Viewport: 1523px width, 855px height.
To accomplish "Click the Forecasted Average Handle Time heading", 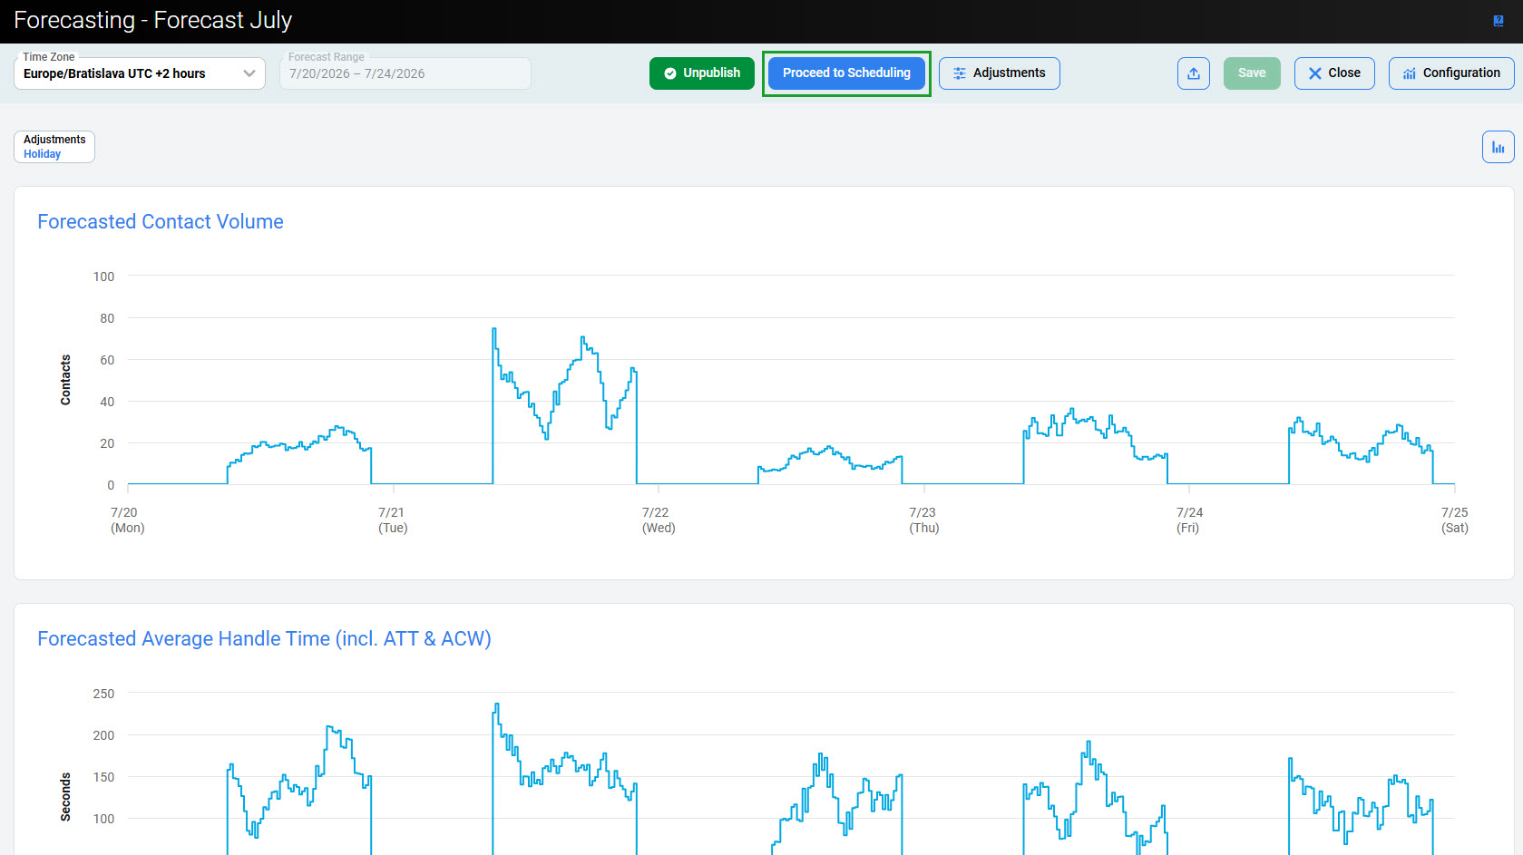I will pyautogui.click(x=264, y=639).
